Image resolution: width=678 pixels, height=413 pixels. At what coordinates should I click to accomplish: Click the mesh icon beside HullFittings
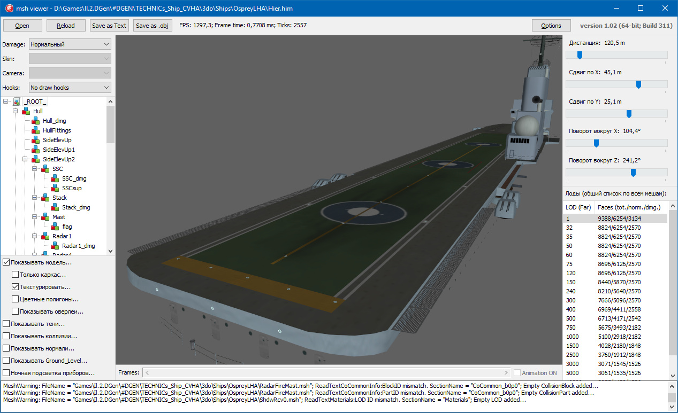[36, 130]
